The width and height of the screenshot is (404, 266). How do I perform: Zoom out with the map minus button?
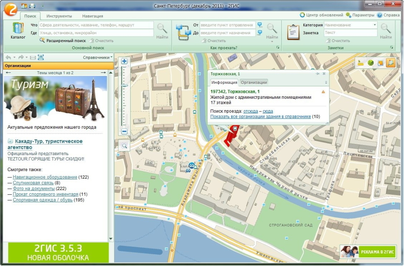coord(124,131)
